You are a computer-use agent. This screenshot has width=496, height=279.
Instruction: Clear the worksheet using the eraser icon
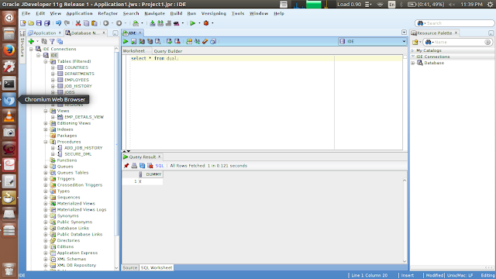pyautogui.click(x=205, y=41)
